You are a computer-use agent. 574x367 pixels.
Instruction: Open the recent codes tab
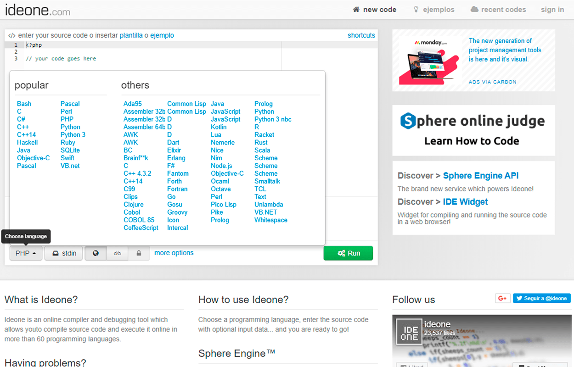click(x=498, y=9)
